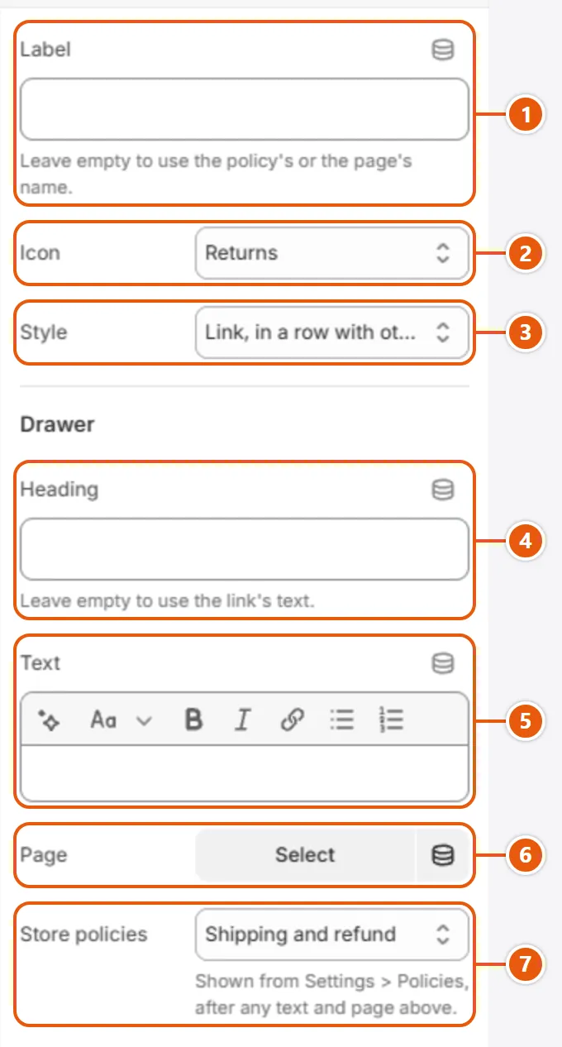The width and height of the screenshot is (562, 1047).
Task: Click the dynamic source icon next to Page Select
Action: [443, 855]
